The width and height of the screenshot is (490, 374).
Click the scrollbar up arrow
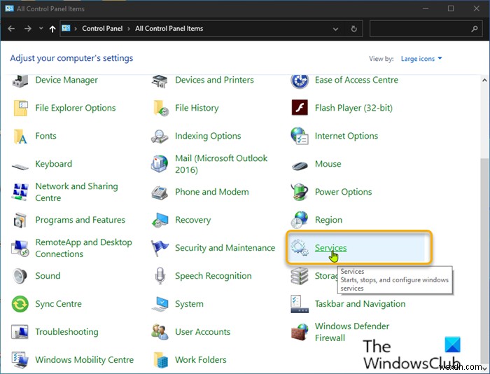(484, 81)
